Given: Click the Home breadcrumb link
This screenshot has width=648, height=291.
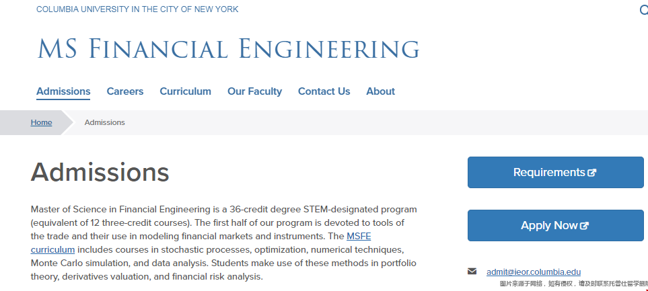Looking at the screenshot, I should [41, 122].
